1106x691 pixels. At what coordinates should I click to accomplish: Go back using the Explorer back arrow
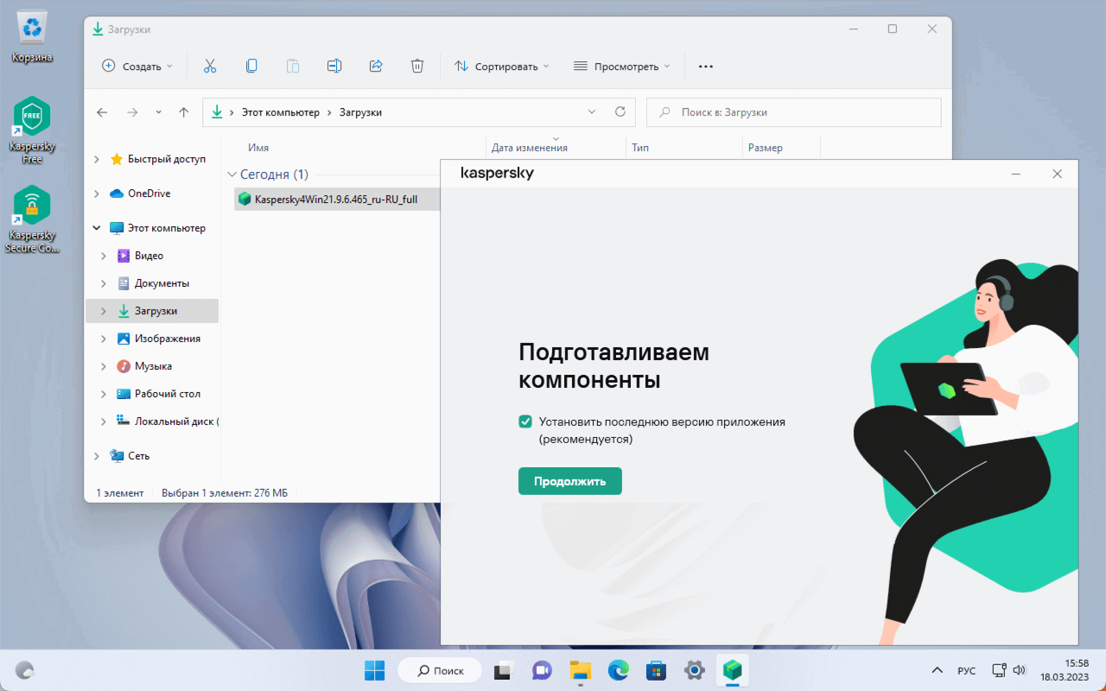(102, 112)
